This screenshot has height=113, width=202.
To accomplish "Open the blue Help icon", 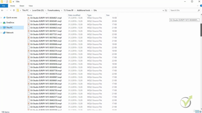I will [x=201, y=6].
